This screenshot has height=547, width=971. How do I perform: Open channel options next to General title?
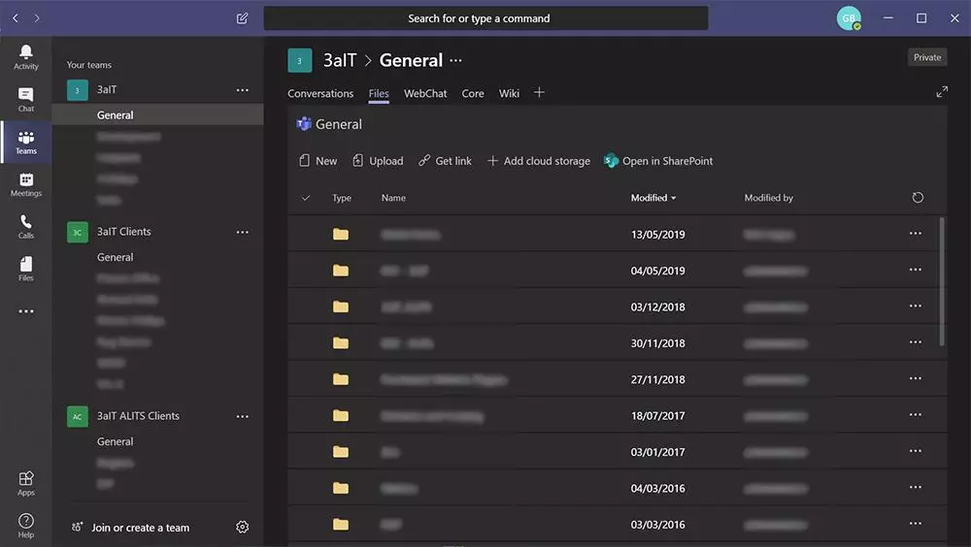(x=455, y=61)
